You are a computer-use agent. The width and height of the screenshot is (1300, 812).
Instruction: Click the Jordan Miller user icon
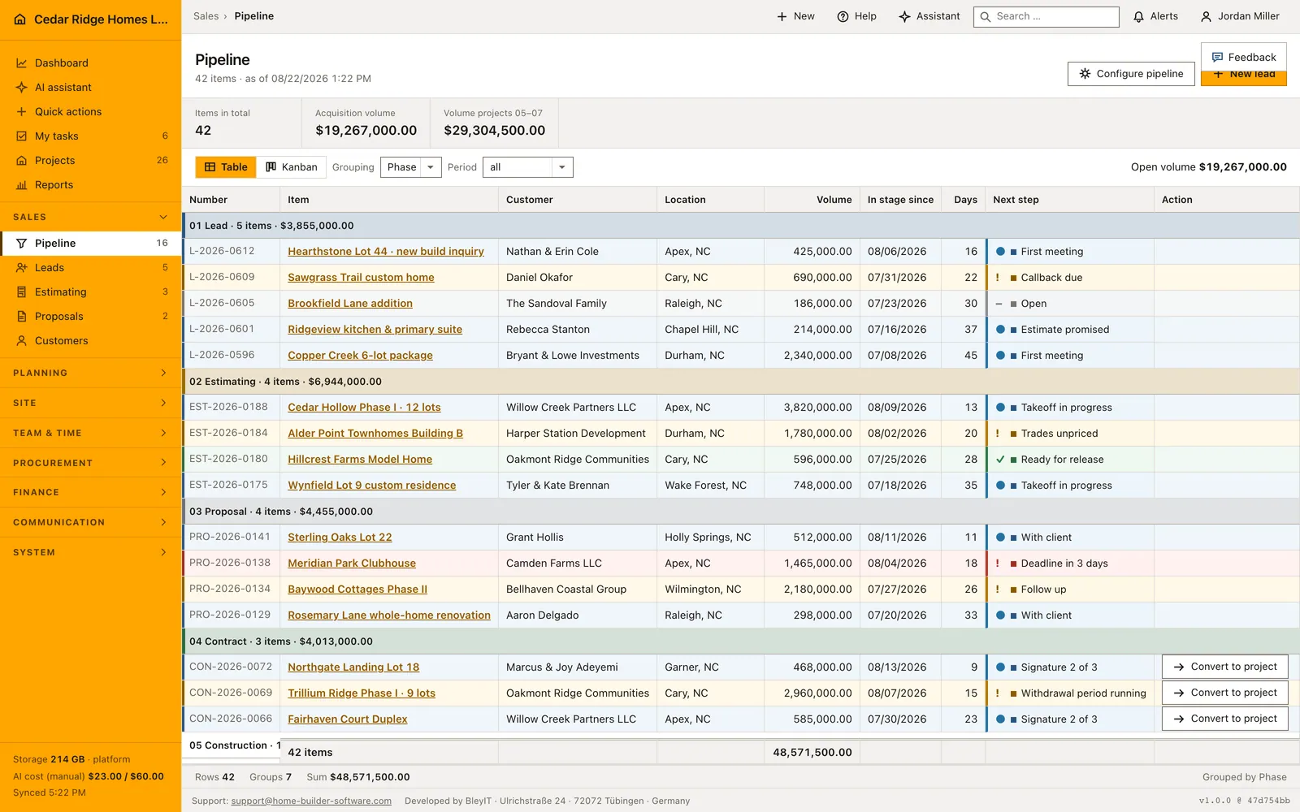pos(1207,16)
